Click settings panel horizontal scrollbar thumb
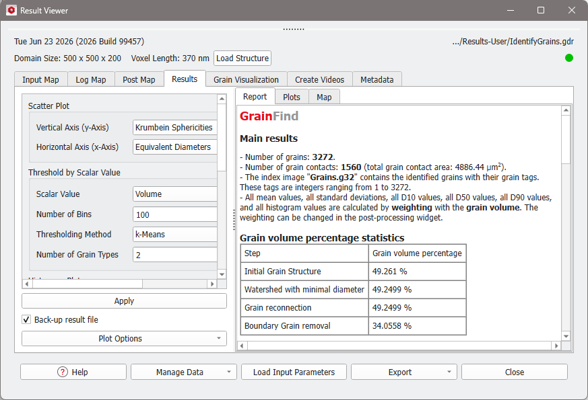The image size is (588, 400). tap(88, 284)
